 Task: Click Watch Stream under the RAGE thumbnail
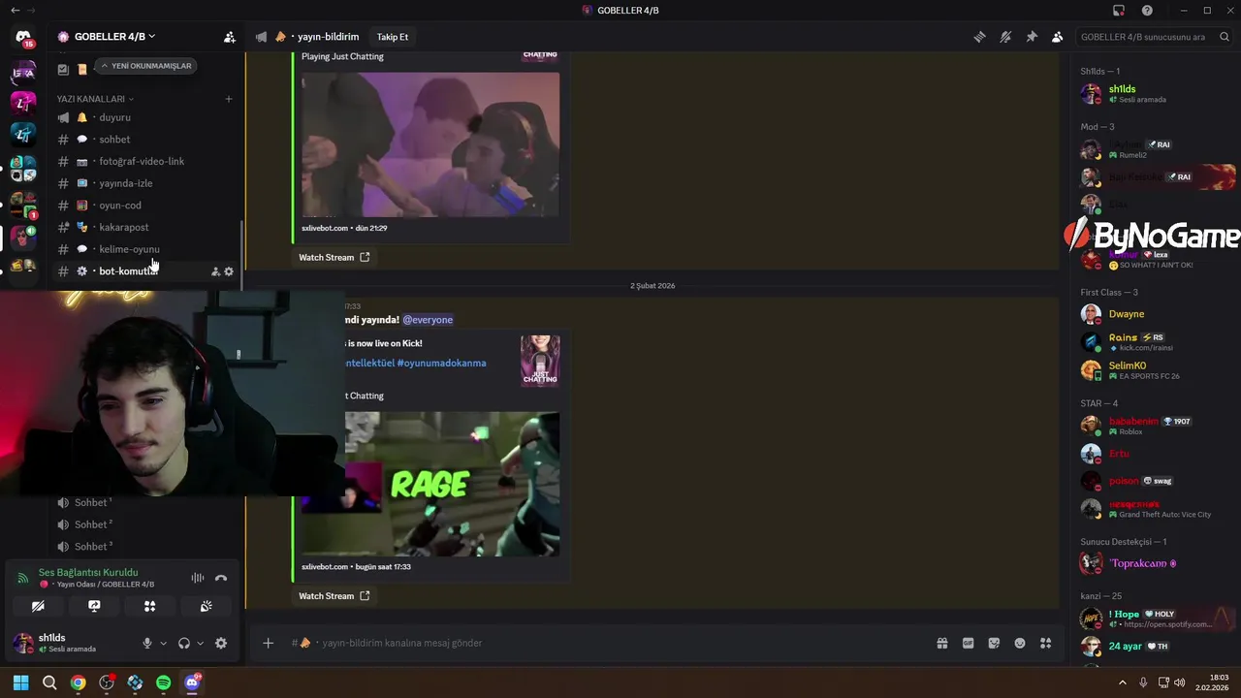click(334, 596)
